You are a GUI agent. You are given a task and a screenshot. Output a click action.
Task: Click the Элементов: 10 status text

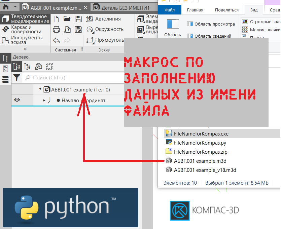click(x=180, y=183)
